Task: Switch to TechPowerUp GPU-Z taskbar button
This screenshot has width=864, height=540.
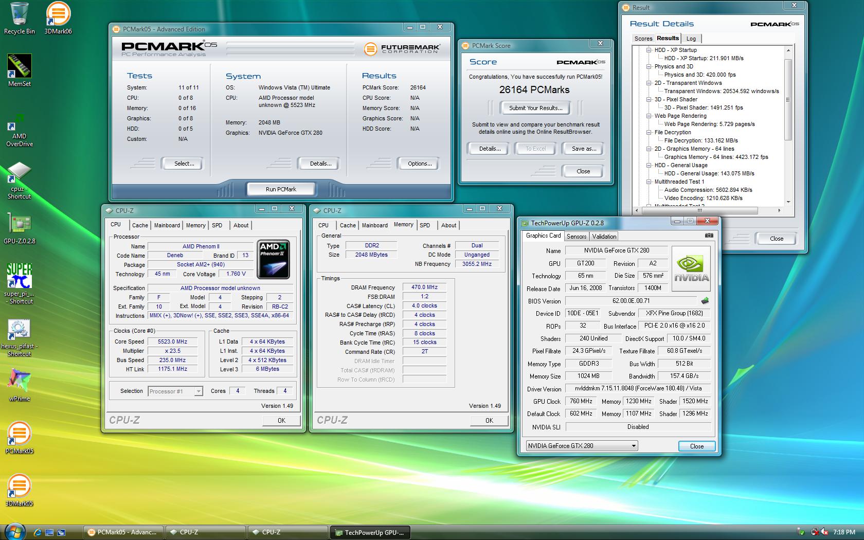Action: (x=371, y=532)
